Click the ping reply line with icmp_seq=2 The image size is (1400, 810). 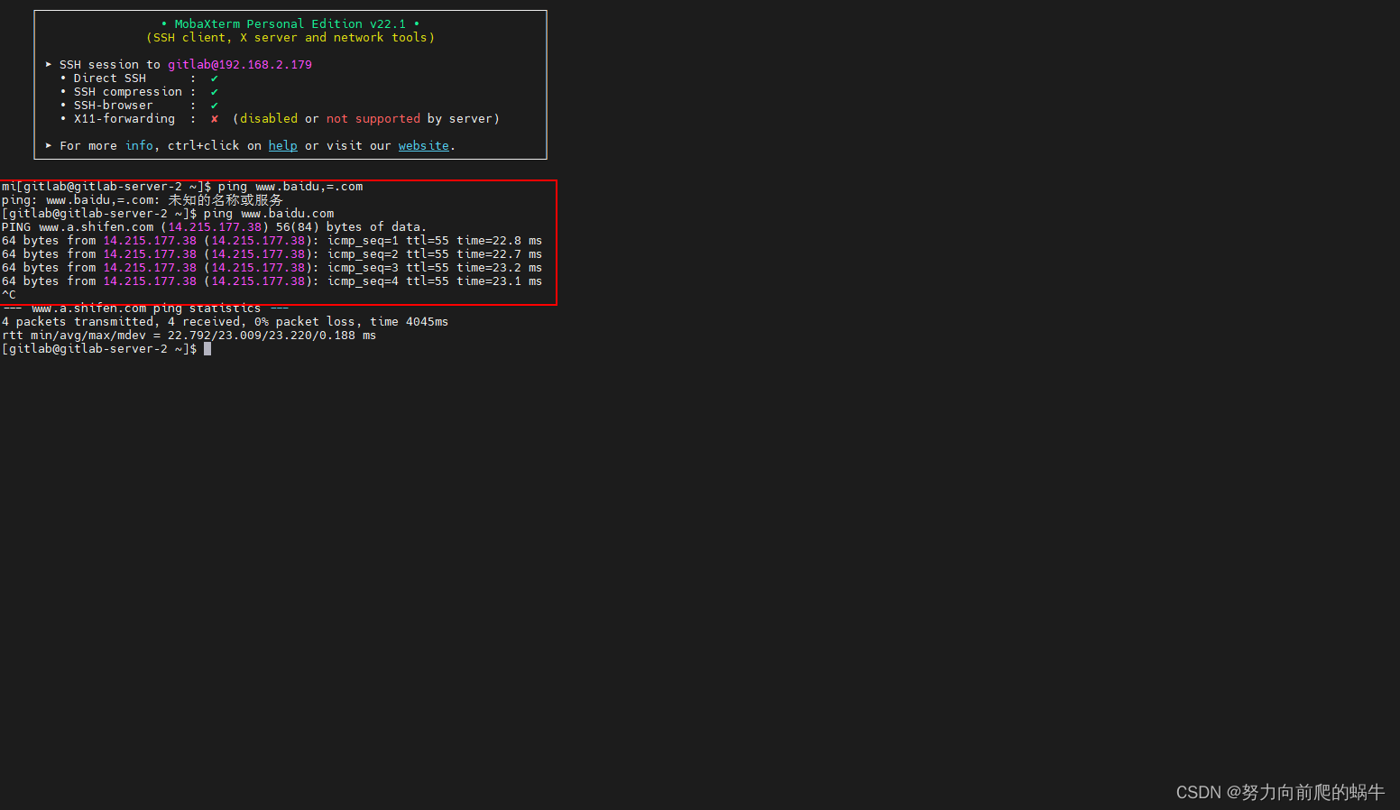point(272,254)
